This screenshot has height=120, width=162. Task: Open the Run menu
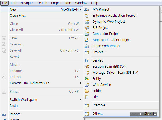tap(68, 3)
